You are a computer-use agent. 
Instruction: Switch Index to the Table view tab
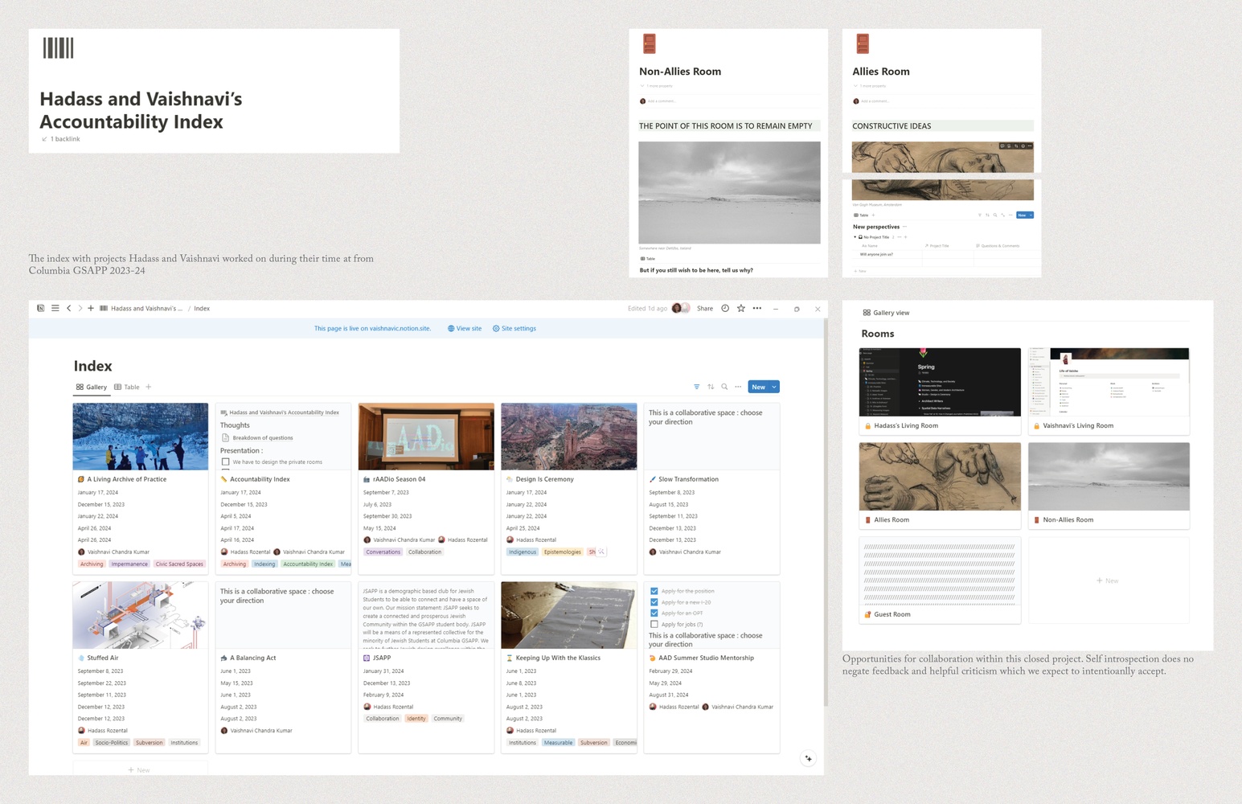(127, 387)
